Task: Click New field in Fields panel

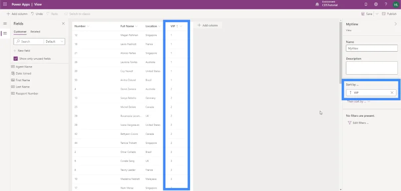Action: tap(22, 51)
